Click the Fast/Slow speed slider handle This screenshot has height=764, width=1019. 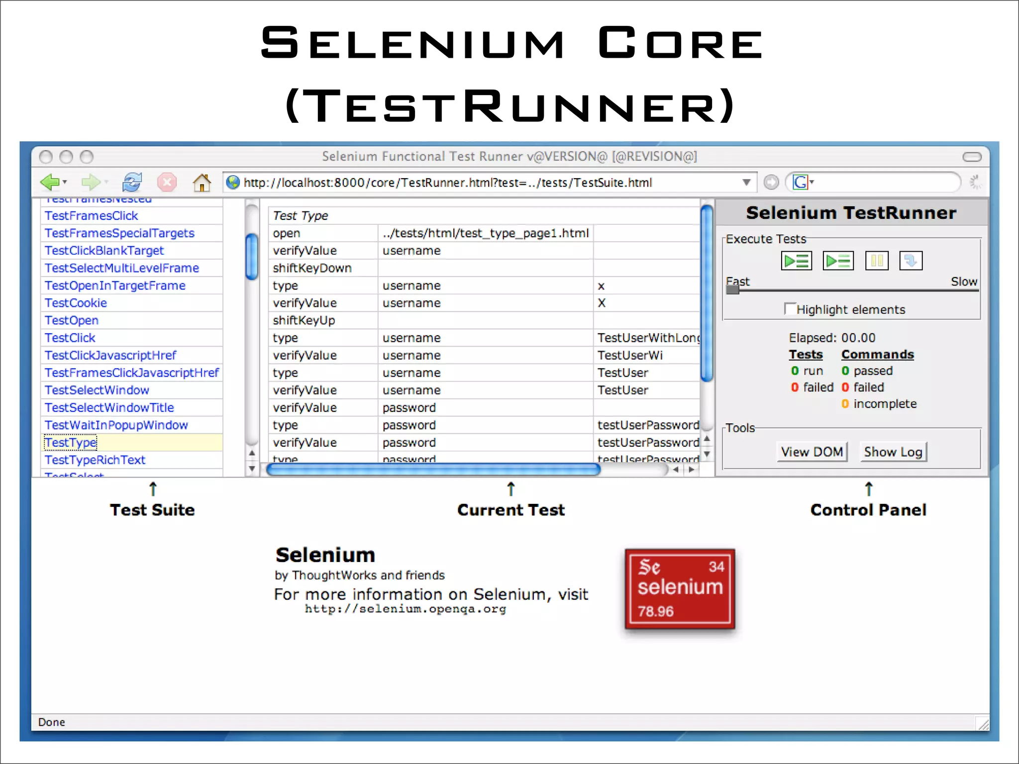click(732, 289)
